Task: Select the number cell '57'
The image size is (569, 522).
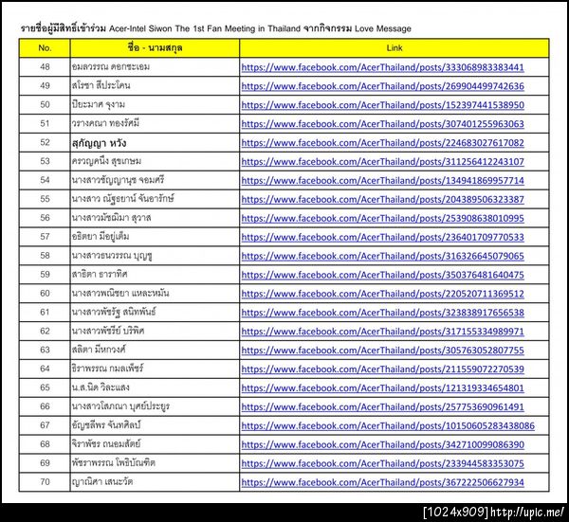Action: (45, 236)
